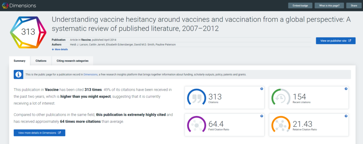Image resolution: width=363 pixels, height=144 pixels.
Task: Open the Citing research categories tab
Action: point(72,61)
